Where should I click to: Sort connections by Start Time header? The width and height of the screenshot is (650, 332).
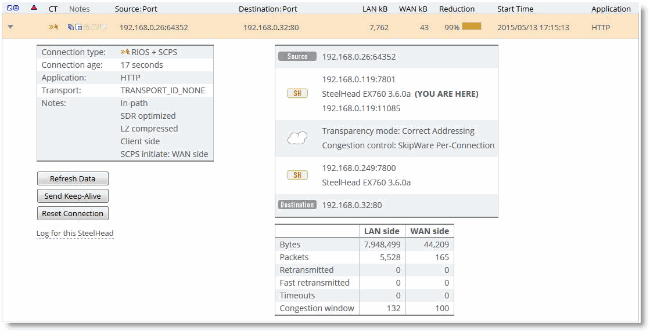(515, 9)
